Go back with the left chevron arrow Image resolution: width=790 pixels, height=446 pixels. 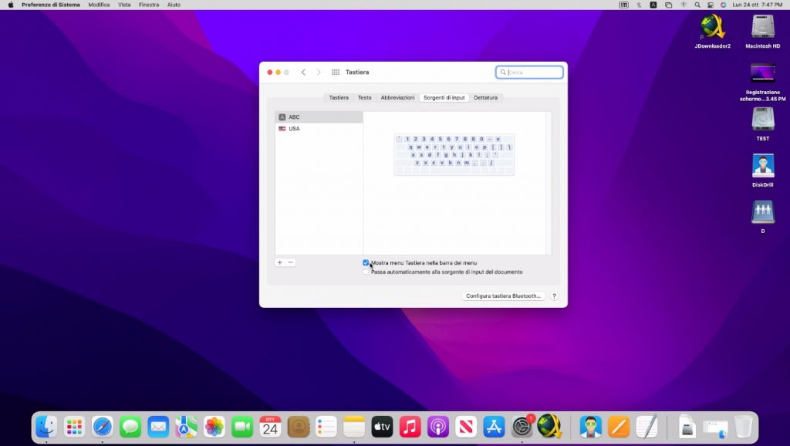tap(303, 72)
